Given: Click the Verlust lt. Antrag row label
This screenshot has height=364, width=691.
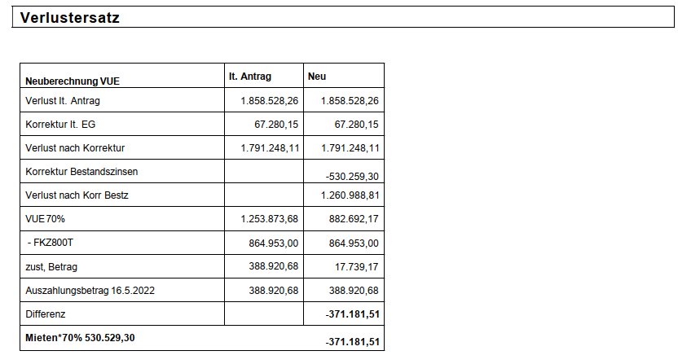Looking at the screenshot, I should (63, 101).
